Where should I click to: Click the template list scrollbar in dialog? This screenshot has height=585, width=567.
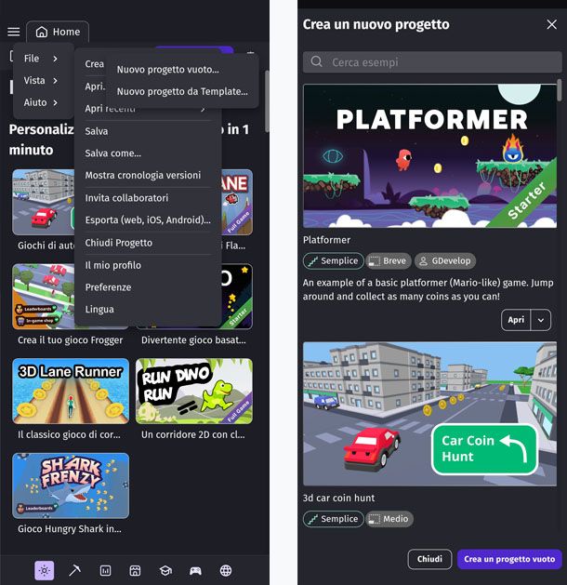pos(560,90)
